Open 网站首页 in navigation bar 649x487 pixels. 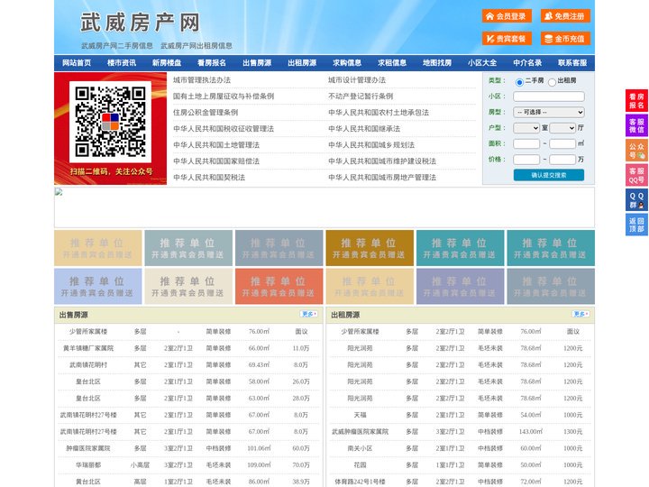click(x=77, y=63)
